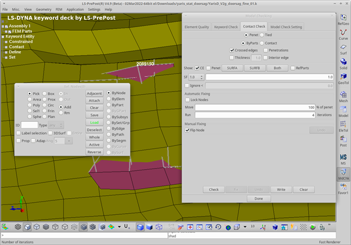Open the Post processing panel
The image size is (351, 245).
pos(343,140)
